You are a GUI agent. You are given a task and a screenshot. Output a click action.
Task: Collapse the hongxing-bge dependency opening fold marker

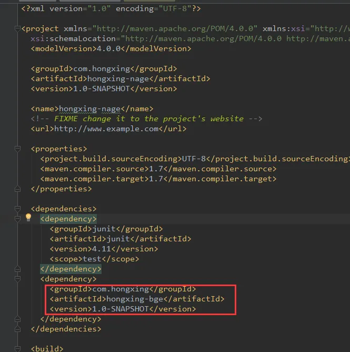(x=17, y=279)
